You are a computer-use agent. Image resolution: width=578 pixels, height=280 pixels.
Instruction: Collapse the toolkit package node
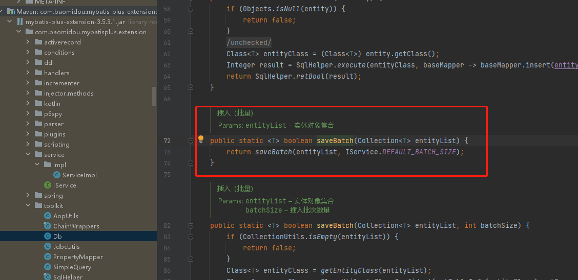pos(28,205)
